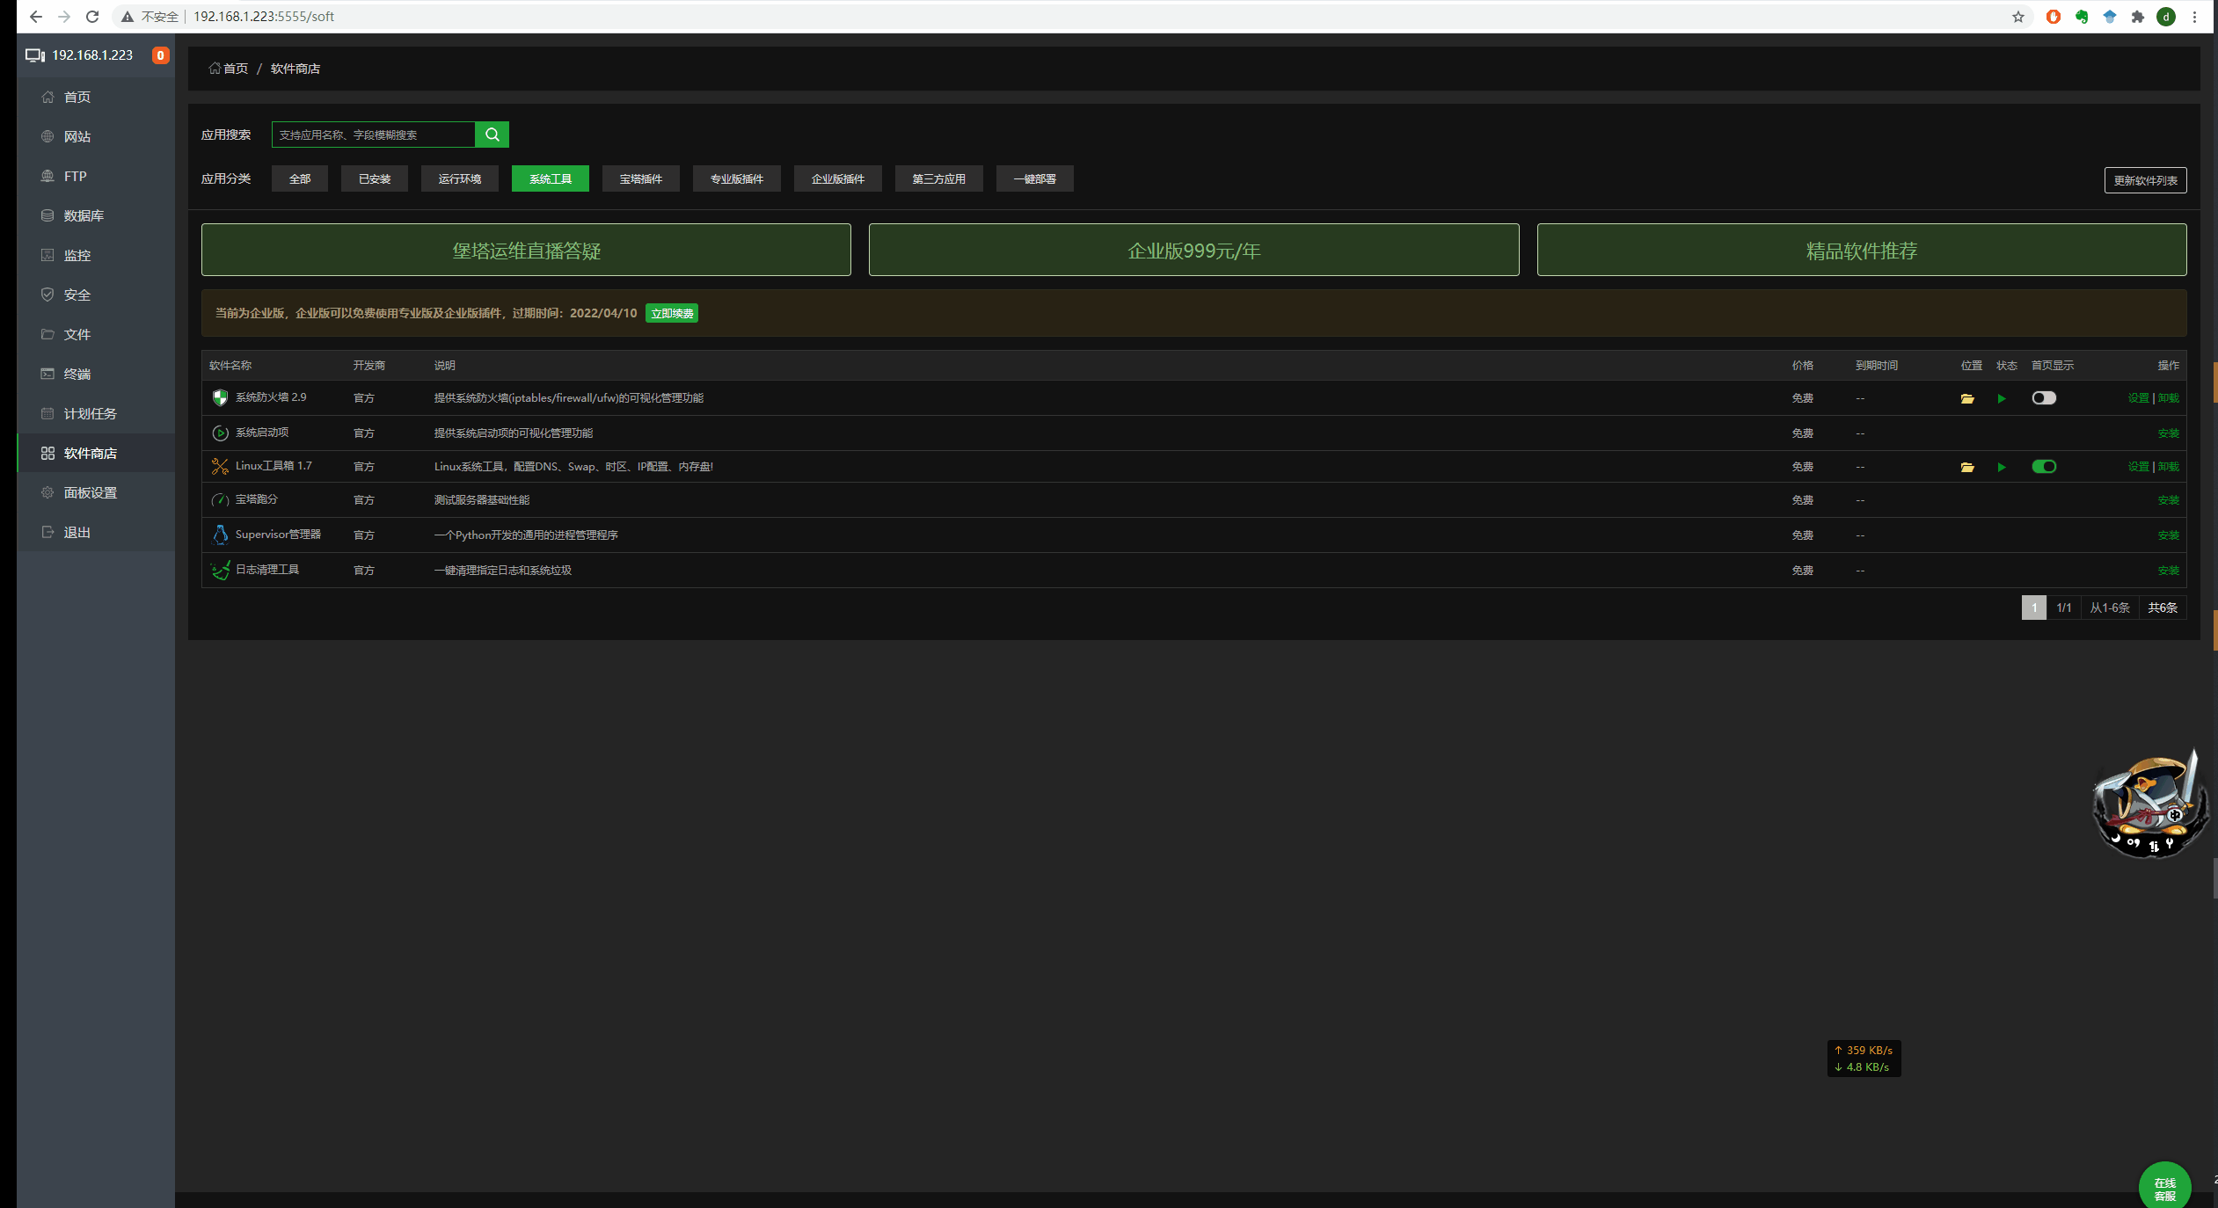This screenshot has width=2218, height=1208.
Task: Click the play status icon for 系统防火墙
Action: click(x=2002, y=398)
